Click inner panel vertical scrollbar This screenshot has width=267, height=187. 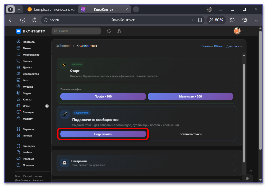(244, 113)
